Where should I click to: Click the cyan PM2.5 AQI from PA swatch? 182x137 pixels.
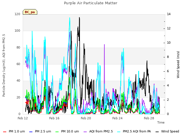click(119, 132)
